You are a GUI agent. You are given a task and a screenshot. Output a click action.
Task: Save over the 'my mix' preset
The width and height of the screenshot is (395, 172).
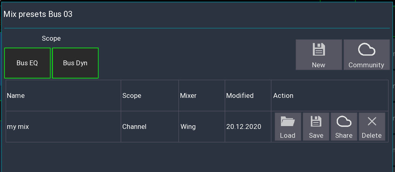(x=316, y=126)
